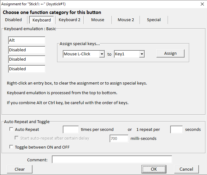Click the times per second field

71,130
